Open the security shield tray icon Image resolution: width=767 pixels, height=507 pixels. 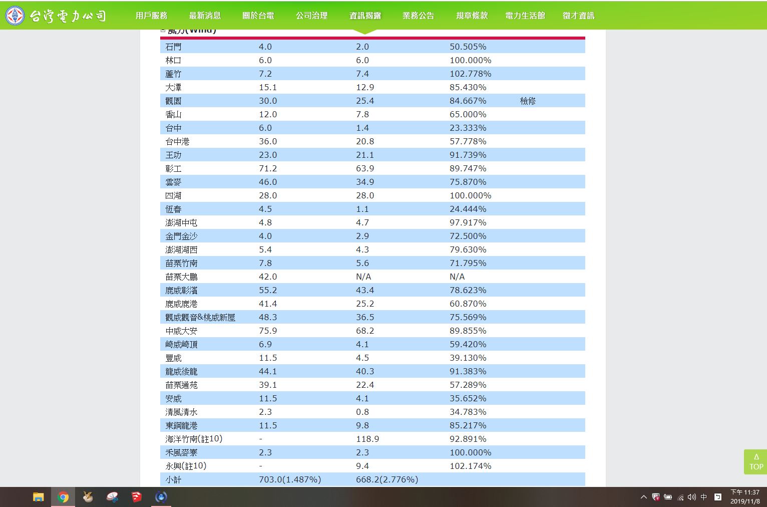656,497
